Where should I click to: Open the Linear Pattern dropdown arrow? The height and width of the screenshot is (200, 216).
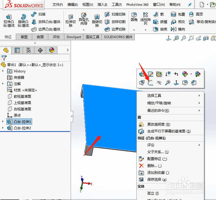click(x=145, y=30)
